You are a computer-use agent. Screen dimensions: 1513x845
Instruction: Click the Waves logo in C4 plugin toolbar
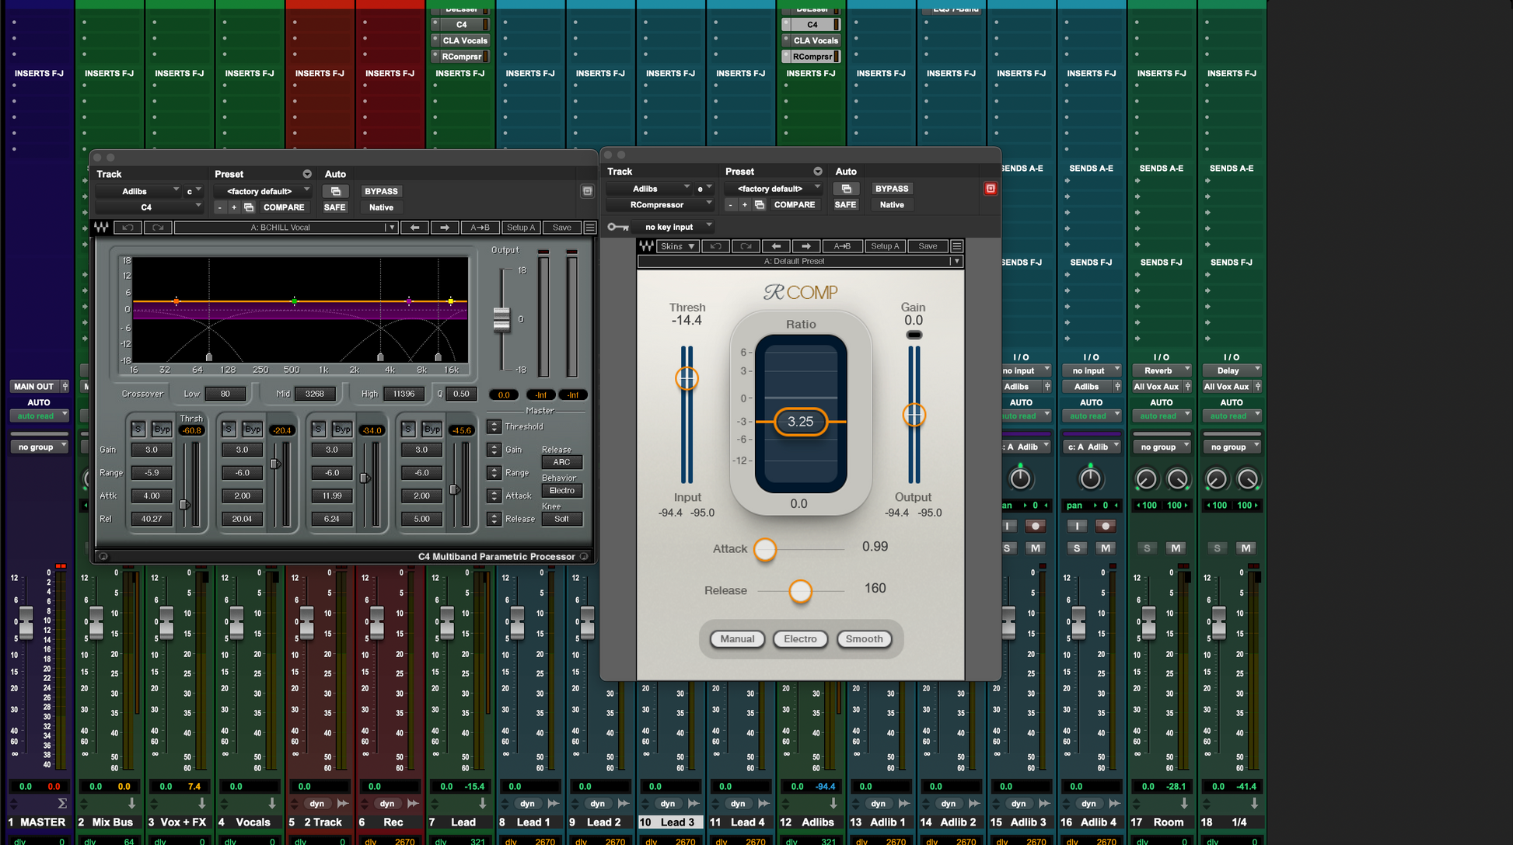tap(102, 228)
